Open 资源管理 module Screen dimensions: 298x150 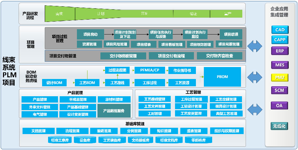click(89, 44)
